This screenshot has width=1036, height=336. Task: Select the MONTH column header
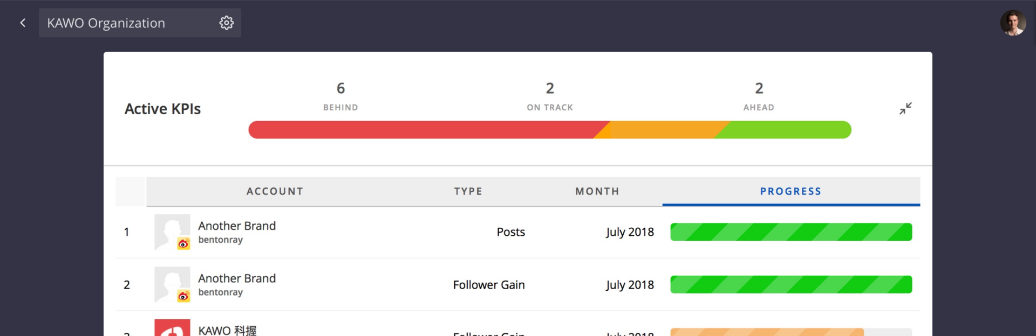click(x=597, y=191)
